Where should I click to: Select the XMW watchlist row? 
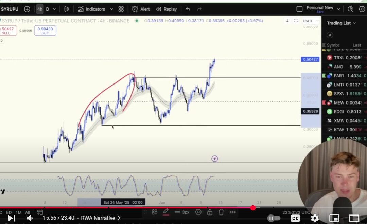click(344, 120)
